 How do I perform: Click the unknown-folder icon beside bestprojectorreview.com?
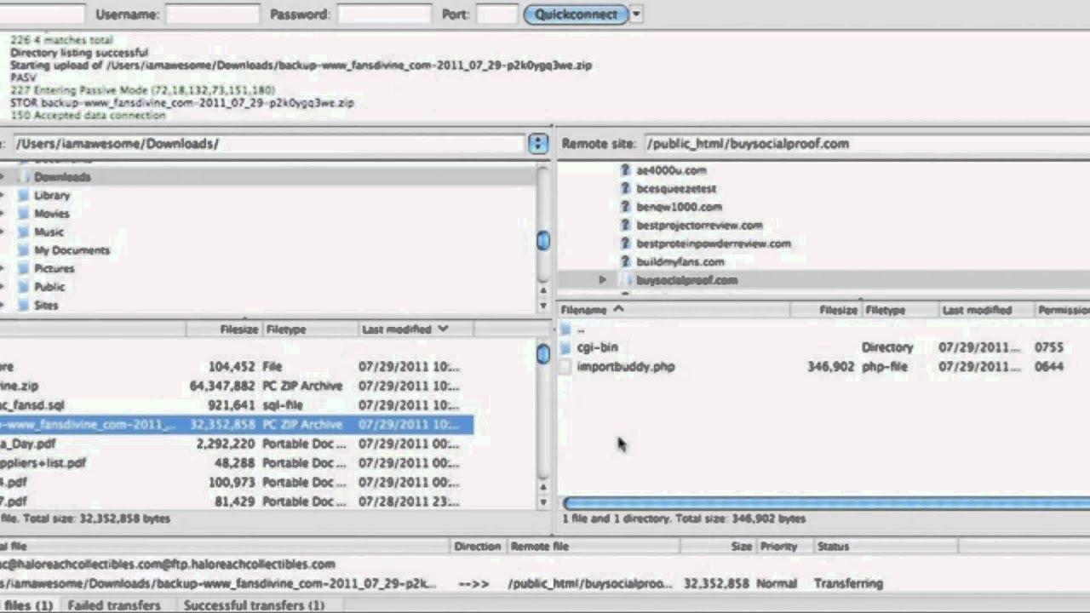click(625, 225)
